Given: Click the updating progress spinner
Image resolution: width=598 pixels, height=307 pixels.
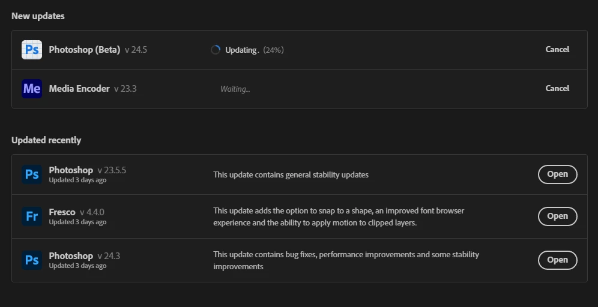Looking at the screenshot, I should 216,50.
